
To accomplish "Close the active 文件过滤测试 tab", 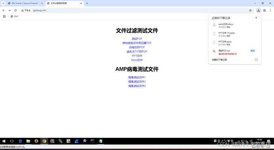I will tap(81, 3).
